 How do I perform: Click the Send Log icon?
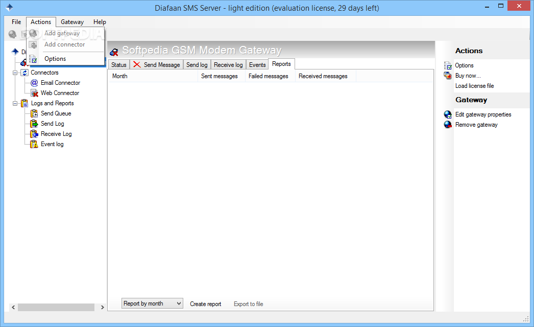[34, 124]
